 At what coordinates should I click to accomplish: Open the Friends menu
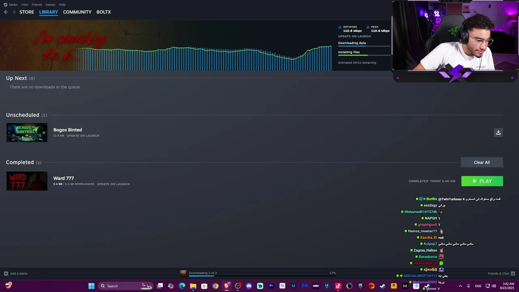pyautogui.click(x=37, y=4)
